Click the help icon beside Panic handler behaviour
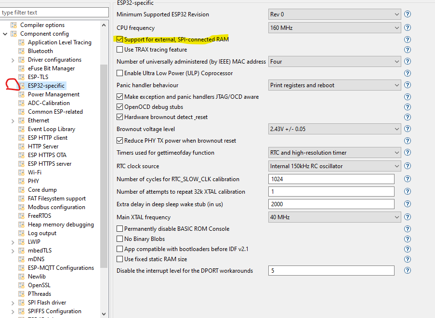This screenshot has width=435, height=318. [x=407, y=85]
